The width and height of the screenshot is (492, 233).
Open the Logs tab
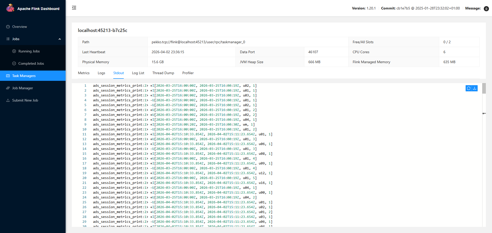coord(101,73)
